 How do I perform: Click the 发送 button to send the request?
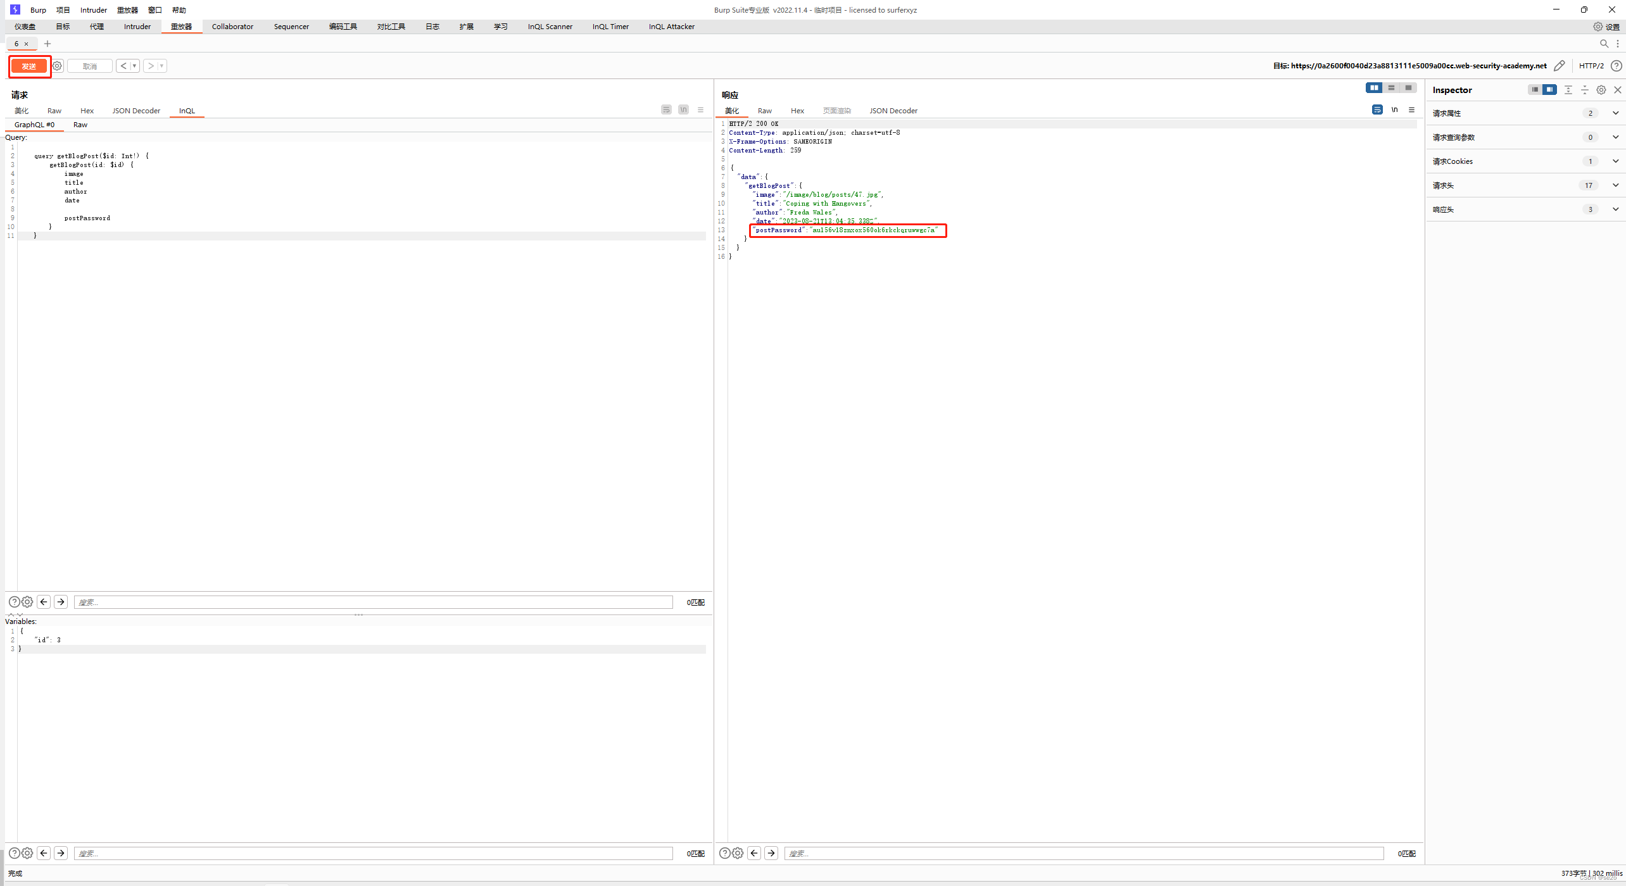[29, 65]
